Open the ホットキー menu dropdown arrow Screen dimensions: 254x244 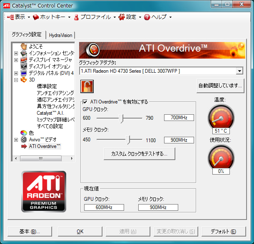69,17
